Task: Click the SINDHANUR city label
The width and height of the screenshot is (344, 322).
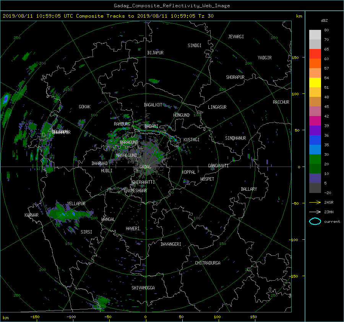Action: click(x=235, y=138)
